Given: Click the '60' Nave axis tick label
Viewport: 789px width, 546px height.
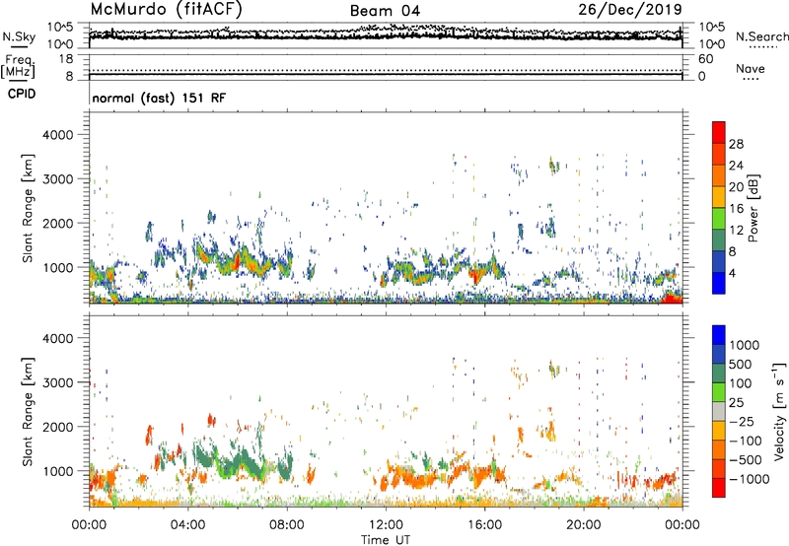Looking at the screenshot, I should pos(706,59).
